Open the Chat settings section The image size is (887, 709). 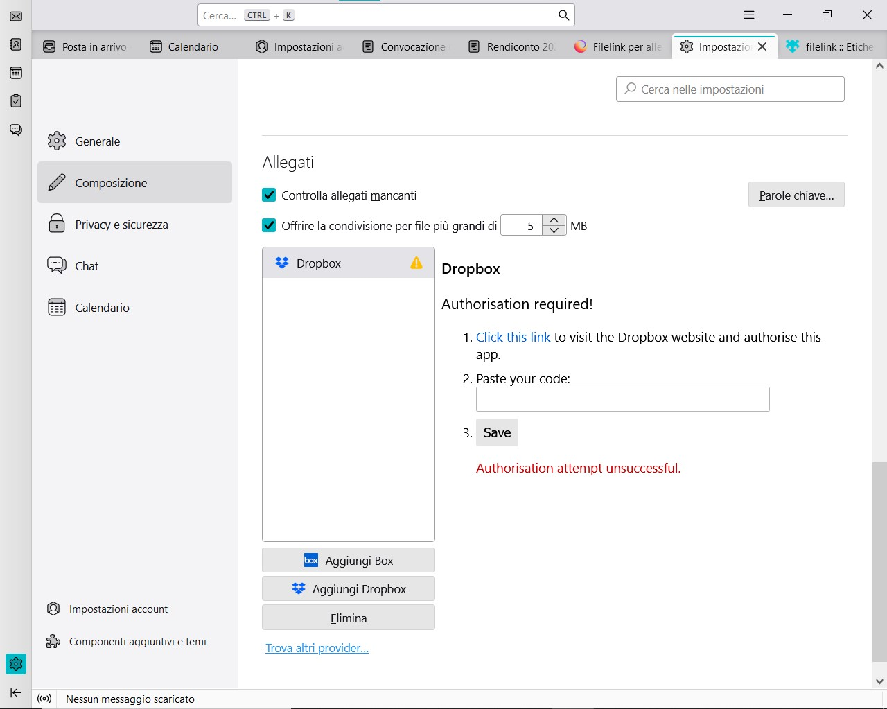[x=134, y=265]
